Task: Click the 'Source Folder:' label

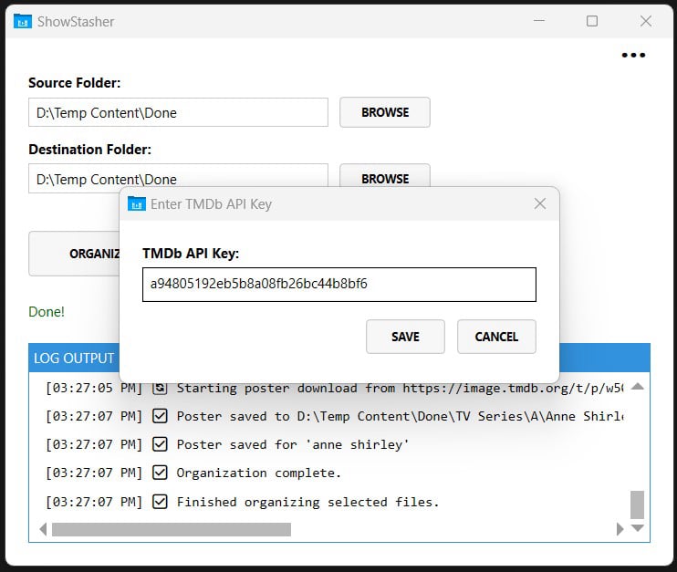Action: pos(75,82)
